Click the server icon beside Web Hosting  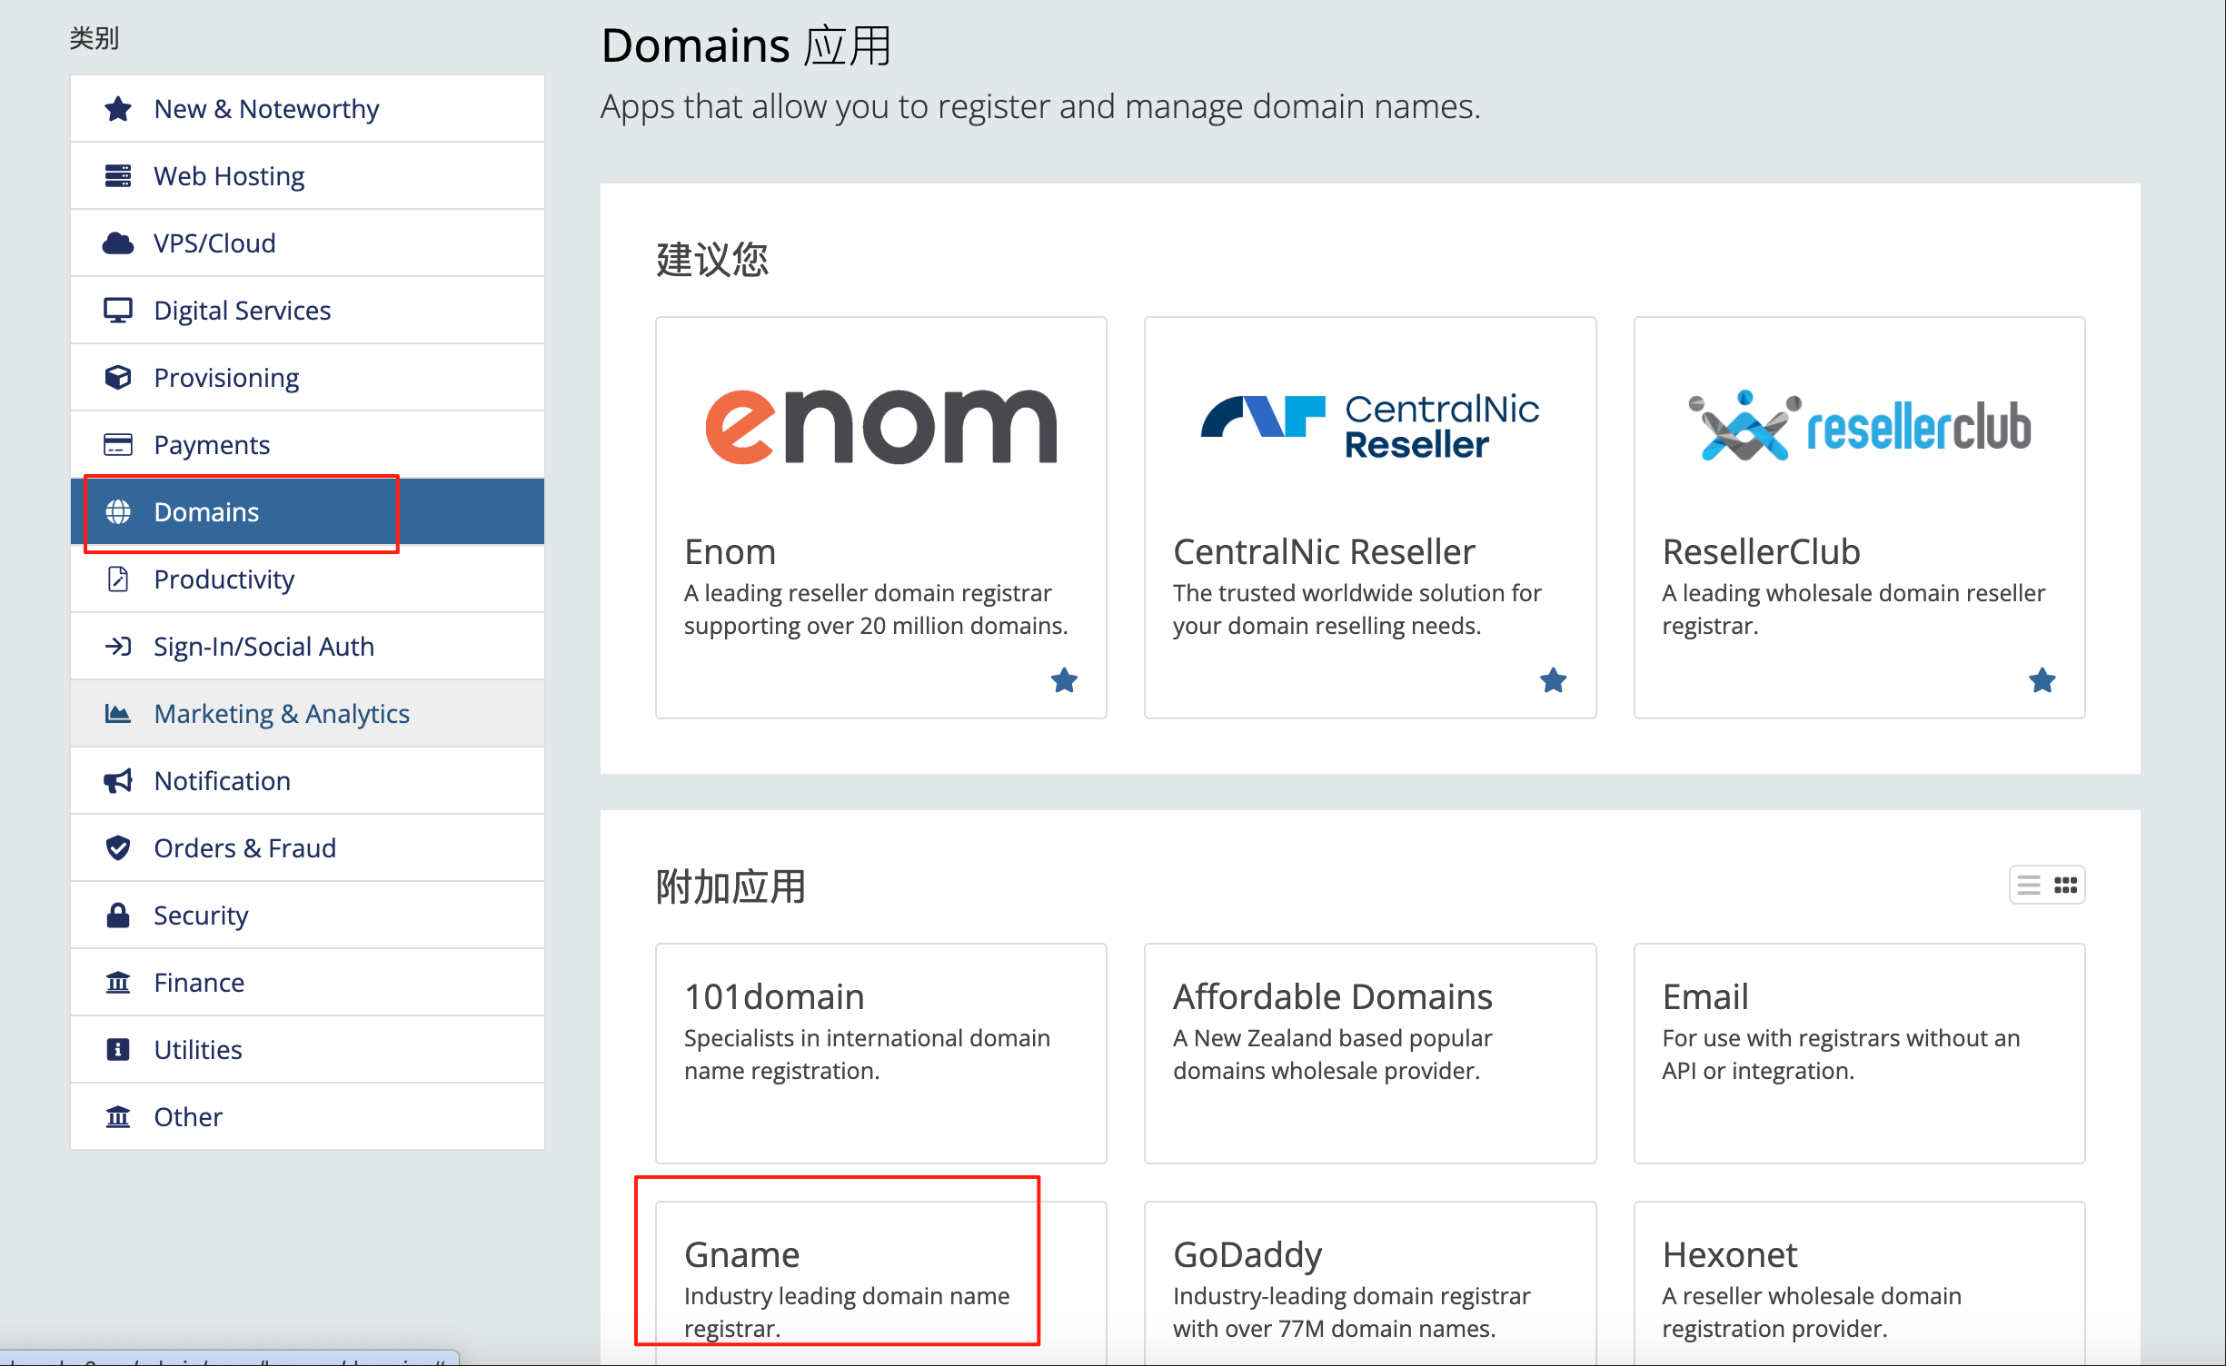coord(118,176)
